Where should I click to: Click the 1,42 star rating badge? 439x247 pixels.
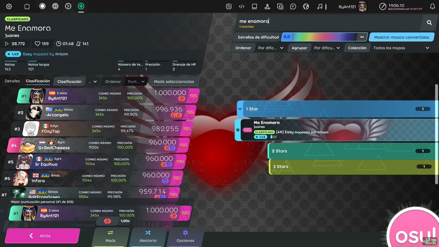point(13,54)
